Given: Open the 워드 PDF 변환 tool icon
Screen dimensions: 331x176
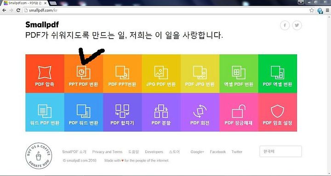Looking at the screenshot, I should (45, 111).
